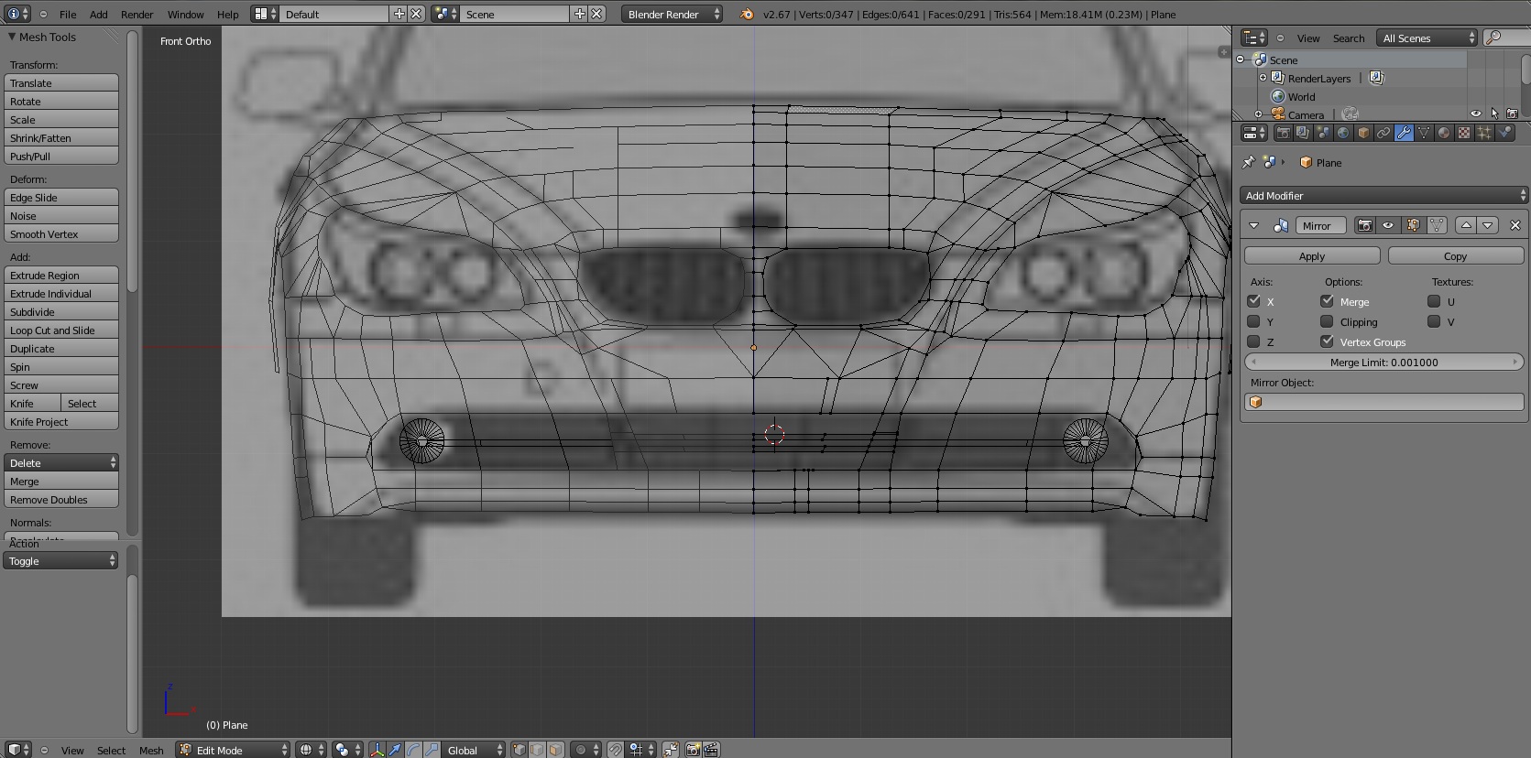Open the Render menu
The width and height of the screenshot is (1531, 758).
(137, 15)
